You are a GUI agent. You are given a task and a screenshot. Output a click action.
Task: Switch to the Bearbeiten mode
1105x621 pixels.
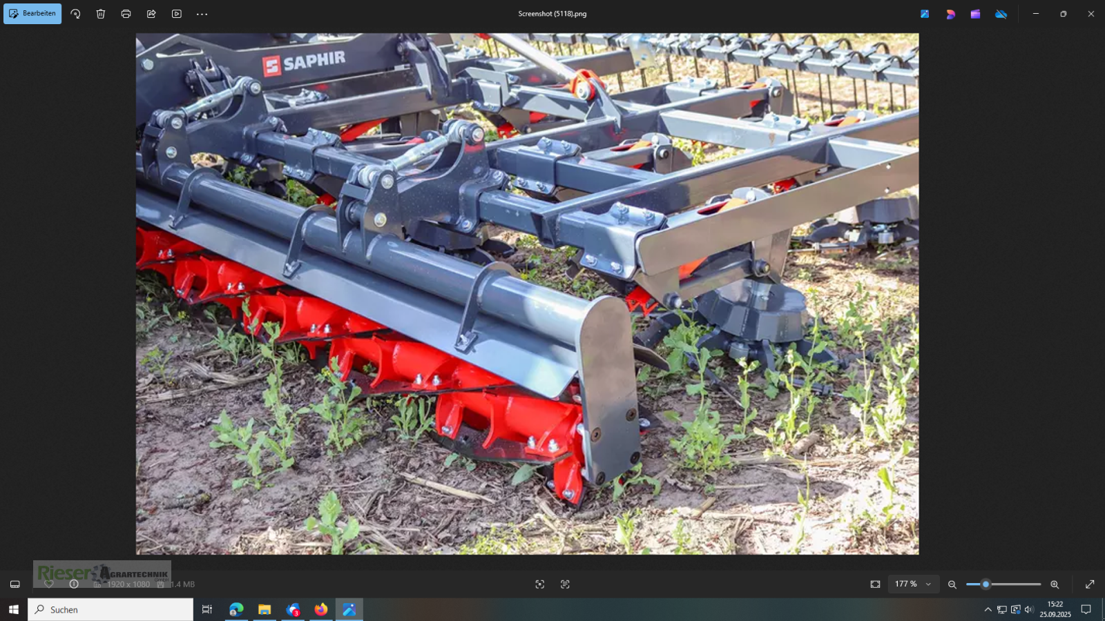(32, 13)
